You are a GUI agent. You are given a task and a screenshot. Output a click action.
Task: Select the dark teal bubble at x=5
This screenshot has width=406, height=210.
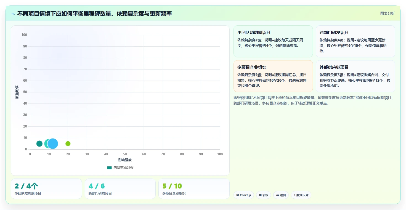(39, 143)
